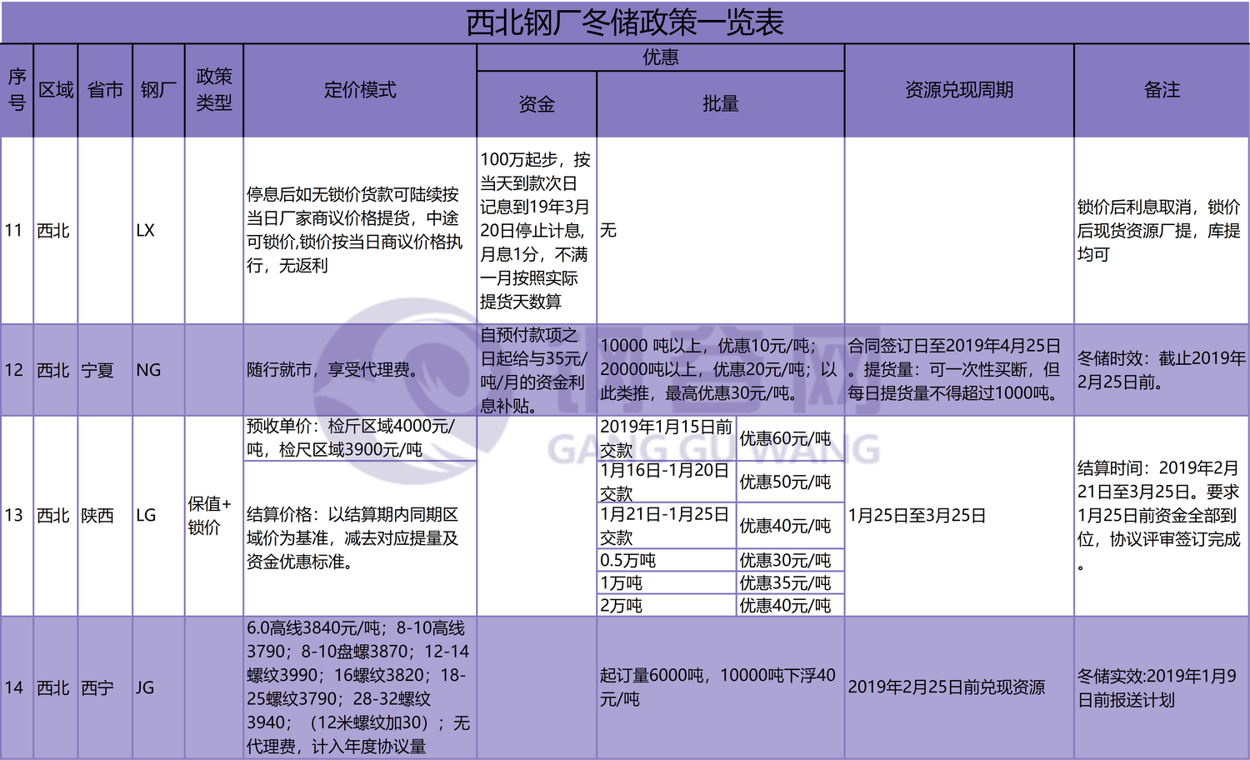The width and height of the screenshot is (1250, 760).
Task: Click the cell 2019年2月25日前兑现资源
Action: tap(959, 687)
